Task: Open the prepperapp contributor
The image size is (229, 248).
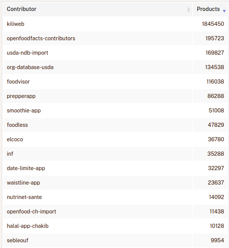Action: [21, 96]
